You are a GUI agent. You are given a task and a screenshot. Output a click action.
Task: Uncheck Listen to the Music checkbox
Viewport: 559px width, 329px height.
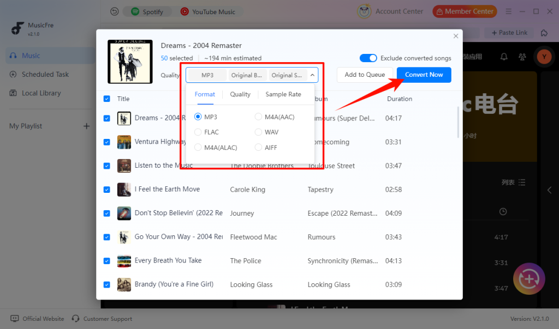(x=106, y=166)
